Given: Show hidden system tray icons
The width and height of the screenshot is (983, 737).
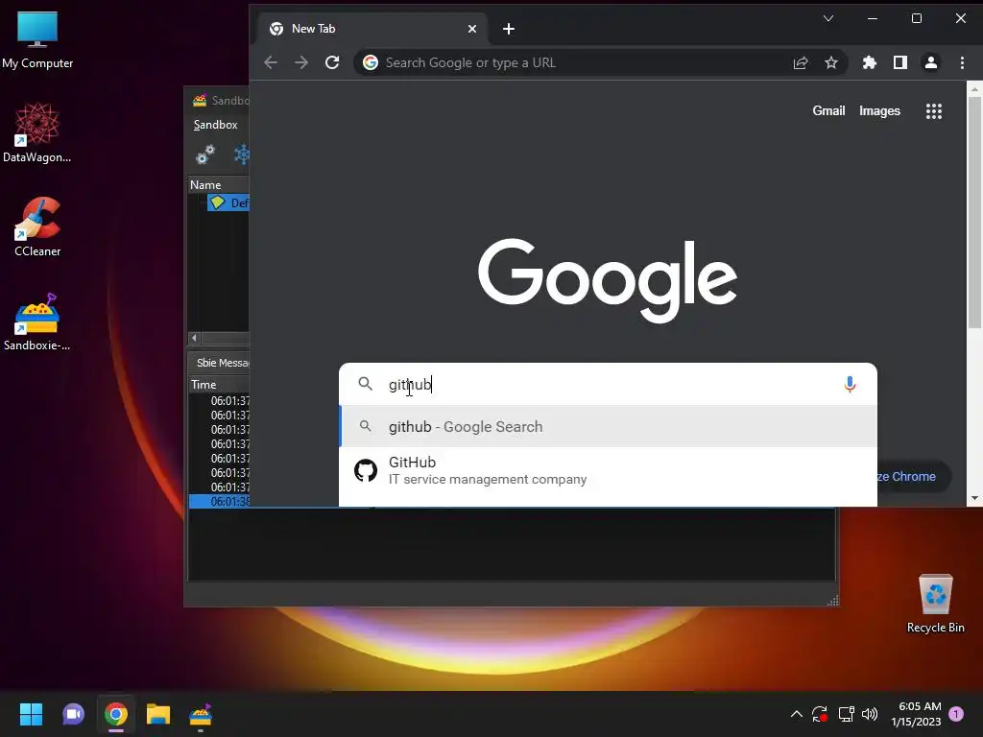Looking at the screenshot, I should [x=796, y=714].
